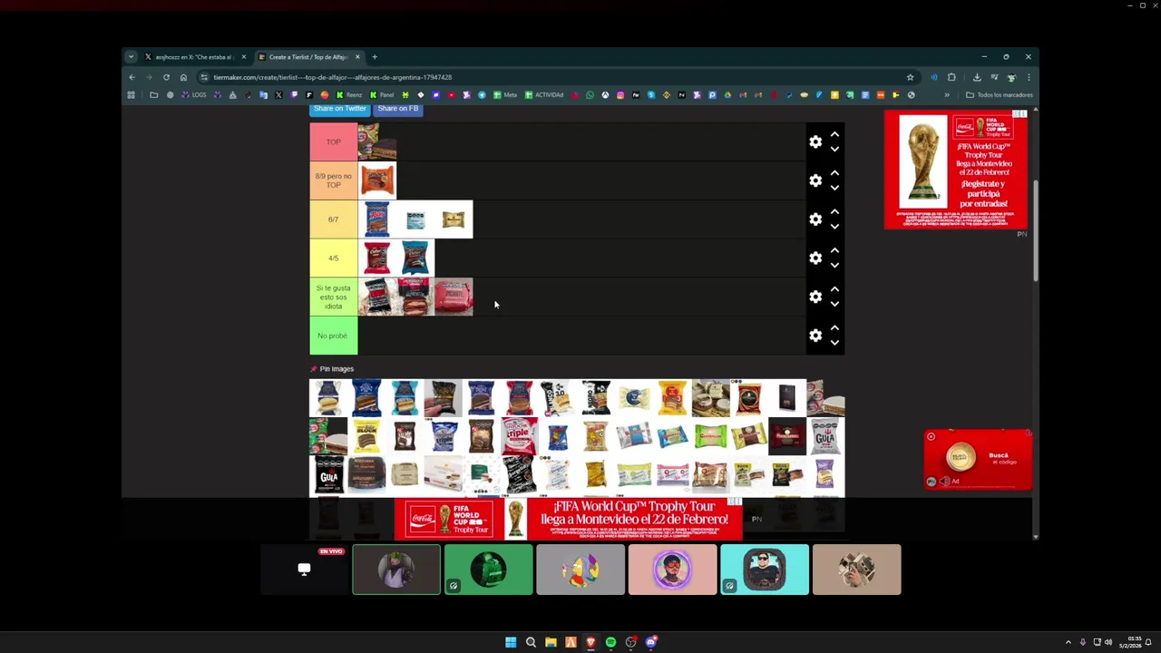
Task: Close the red video ad overlay
Action: [x=931, y=436]
